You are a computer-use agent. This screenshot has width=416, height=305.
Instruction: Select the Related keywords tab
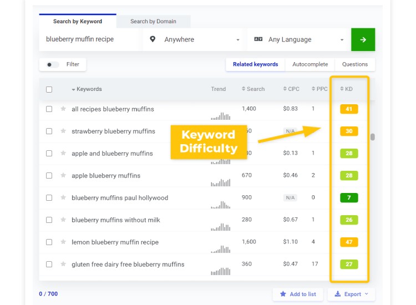[x=256, y=64]
